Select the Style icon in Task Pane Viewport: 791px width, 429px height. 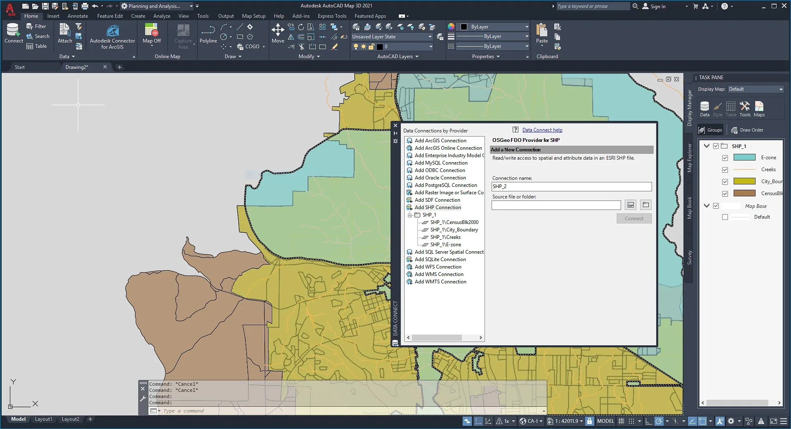[x=717, y=106]
